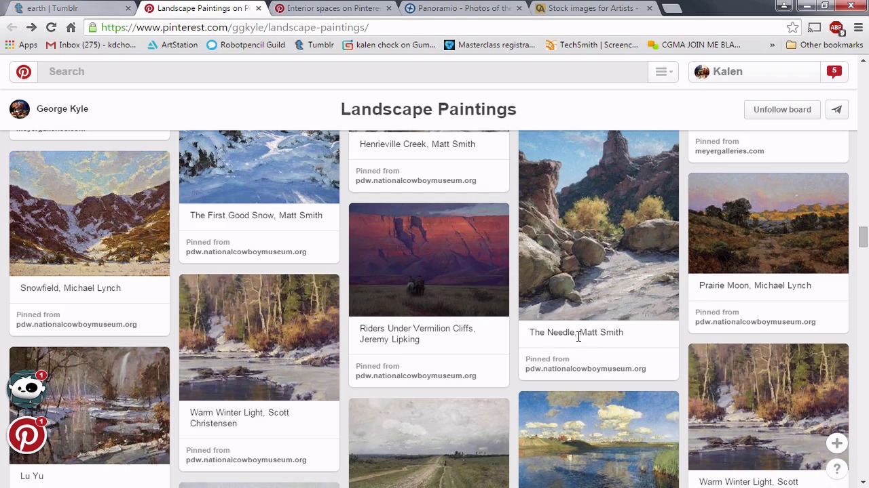
Task: Click the add pin plus button
Action: (x=836, y=443)
